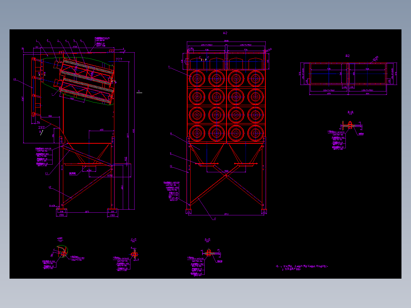Click the bottom-right filter cartridge circle in the front view
The width and height of the screenshot is (411, 308).
255,133
